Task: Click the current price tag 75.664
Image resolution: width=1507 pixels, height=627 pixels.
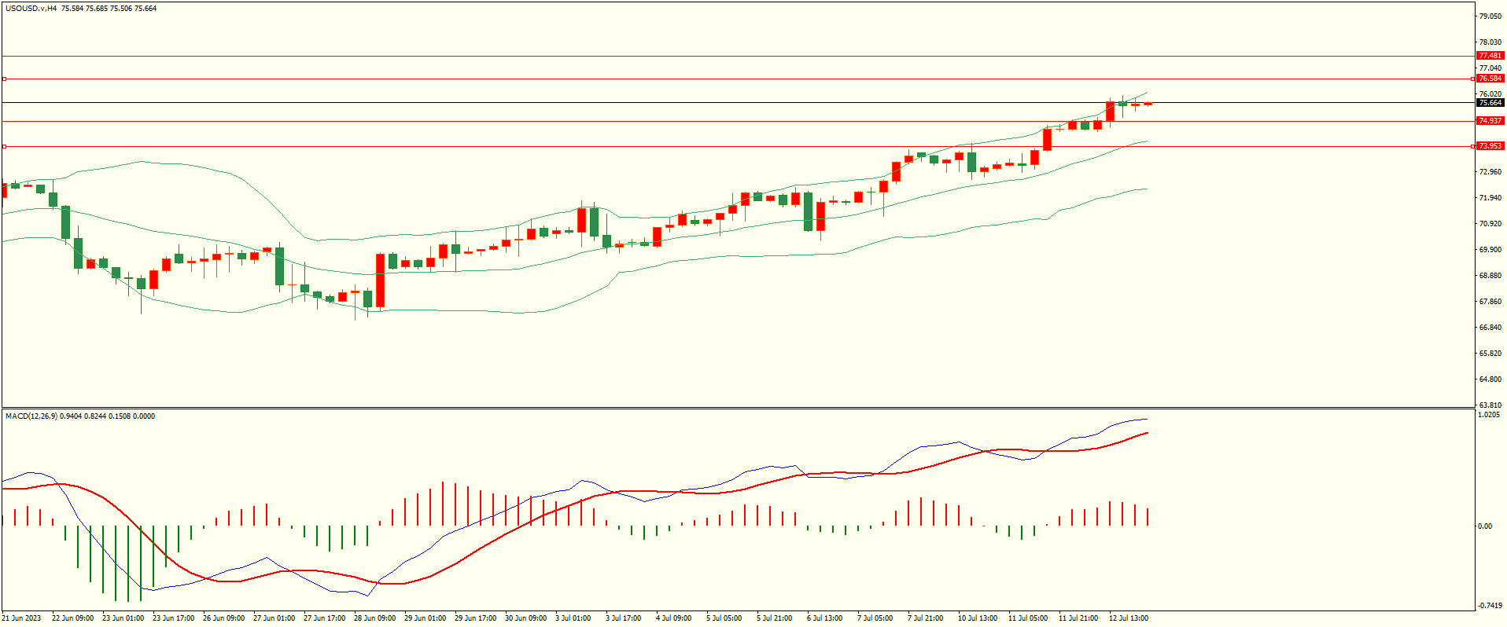Action: coord(1490,103)
